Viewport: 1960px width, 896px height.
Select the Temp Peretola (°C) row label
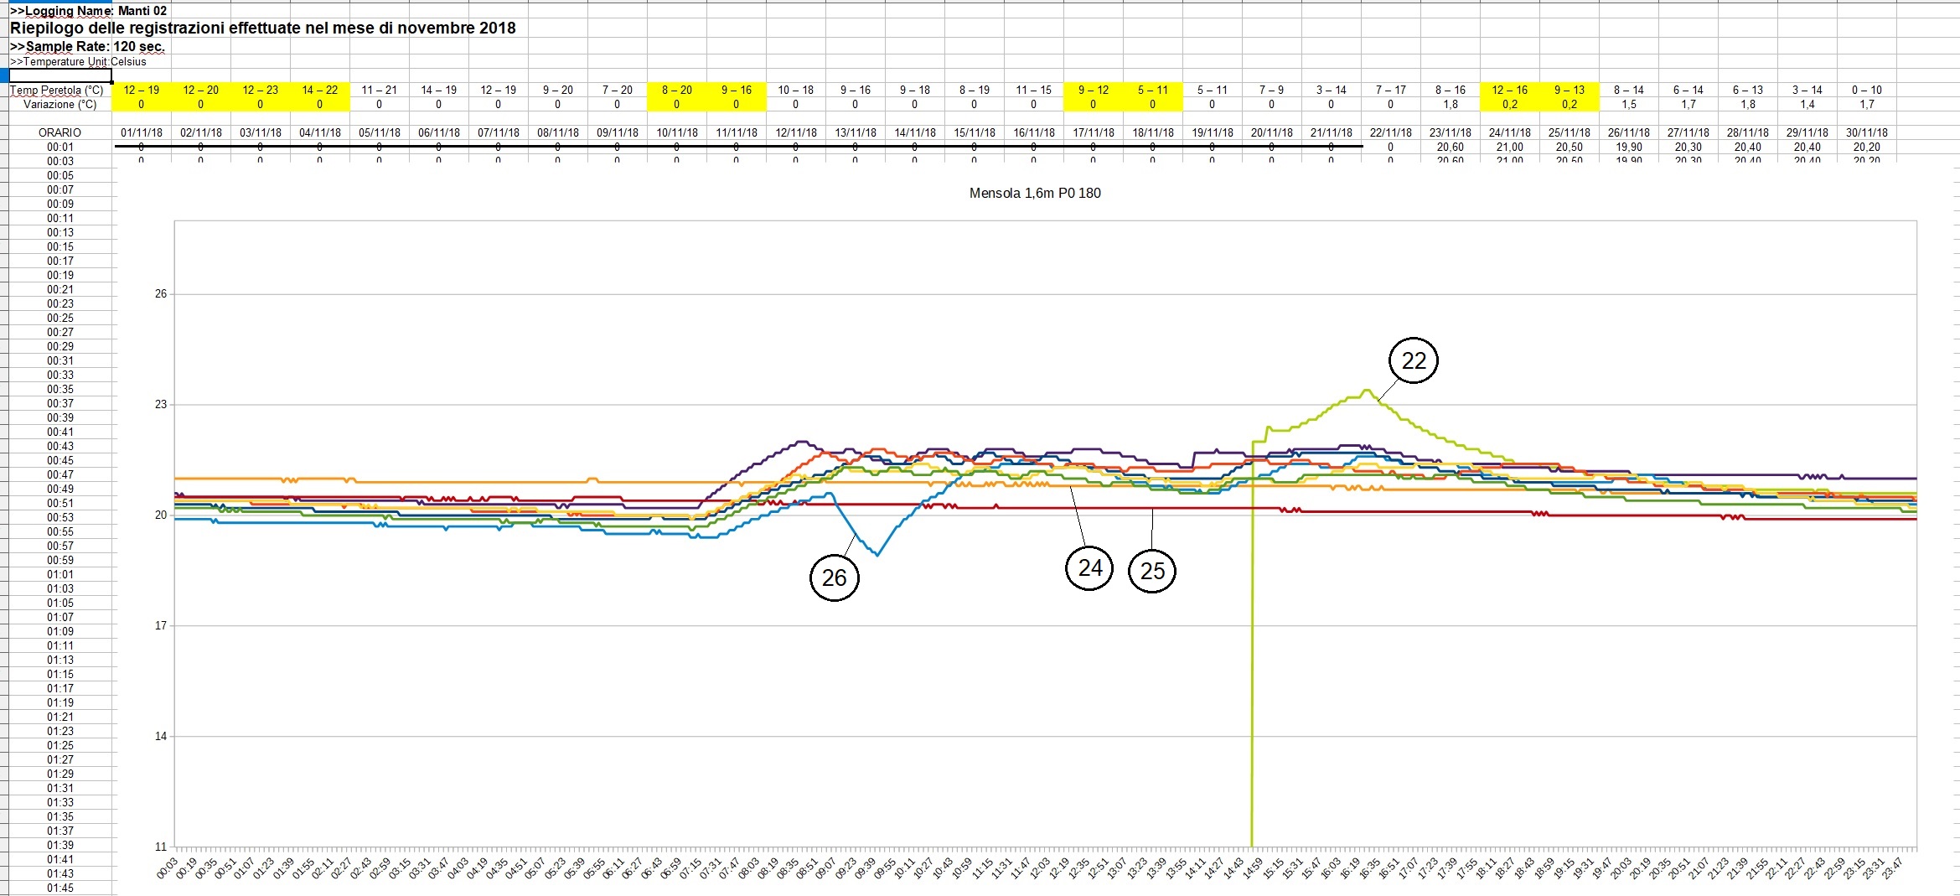(x=57, y=90)
